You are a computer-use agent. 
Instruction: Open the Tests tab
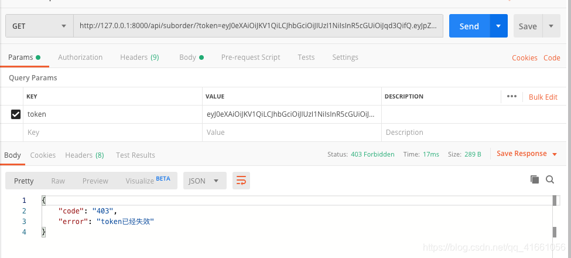[x=306, y=57]
